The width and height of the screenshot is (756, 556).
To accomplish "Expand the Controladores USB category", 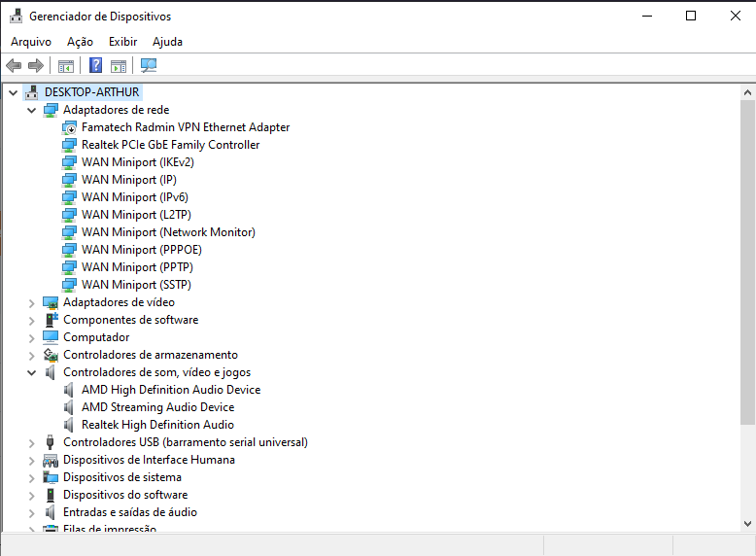I will pos(32,443).
